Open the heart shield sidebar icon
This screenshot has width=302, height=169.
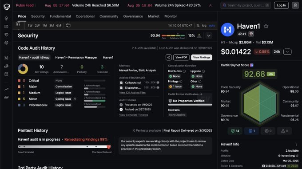[6, 35]
